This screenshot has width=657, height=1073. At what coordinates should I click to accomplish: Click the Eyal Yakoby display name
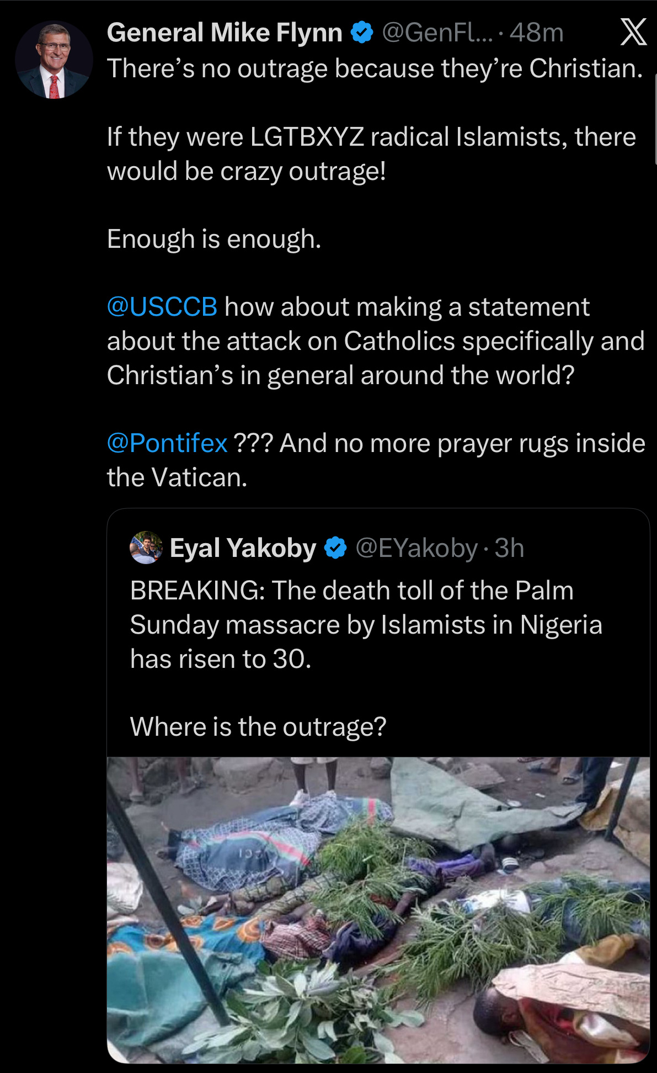coord(243,548)
